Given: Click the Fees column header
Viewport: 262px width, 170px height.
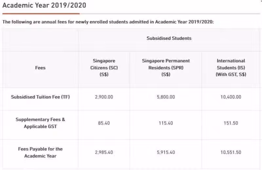Looking at the screenshot, I should pyautogui.click(x=40, y=68).
